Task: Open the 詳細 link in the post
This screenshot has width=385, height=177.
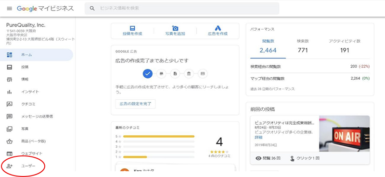Action: 258,137
